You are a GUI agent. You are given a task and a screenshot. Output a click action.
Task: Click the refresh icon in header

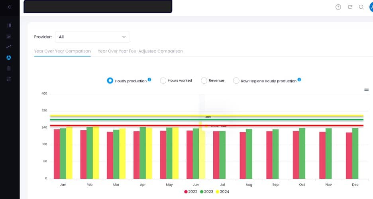coord(350,7)
